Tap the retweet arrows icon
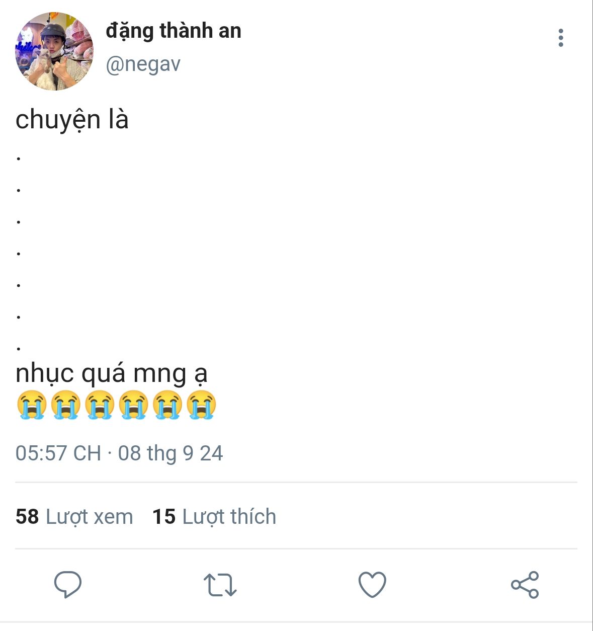Image resolution: width=593 pixels, height=631 pixels. [220, 585]
